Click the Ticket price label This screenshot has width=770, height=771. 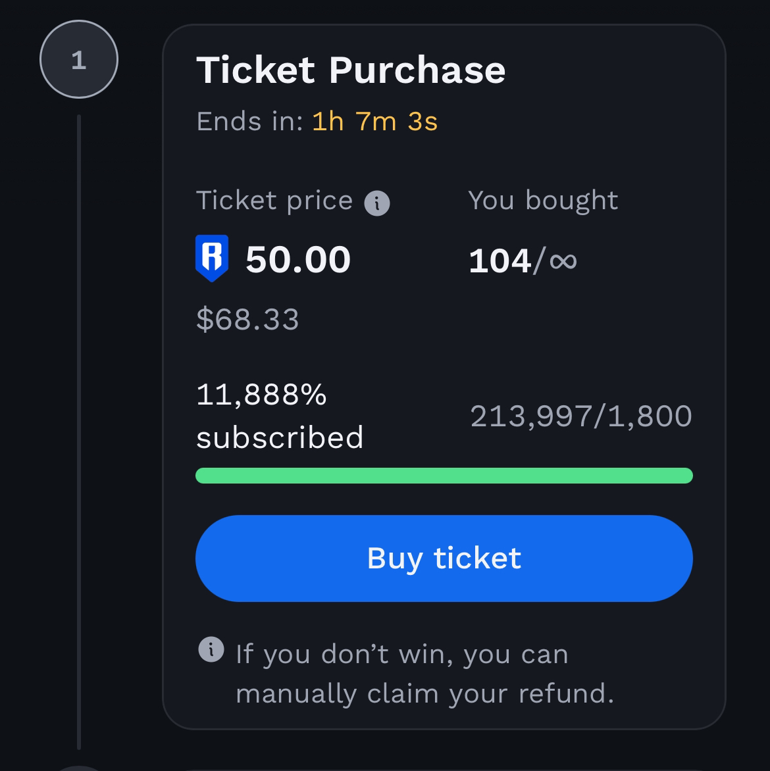(274, 201)
